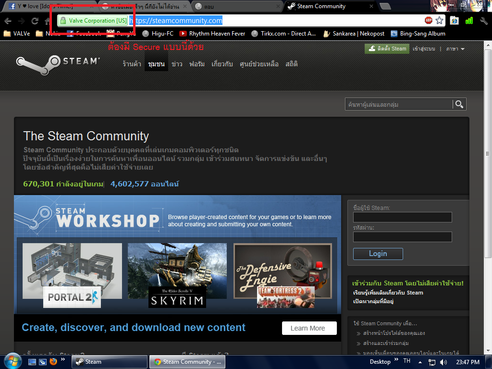Show hidden tray icons arrow
Viewport: 492px width, 369px height.
coord(420,362)
